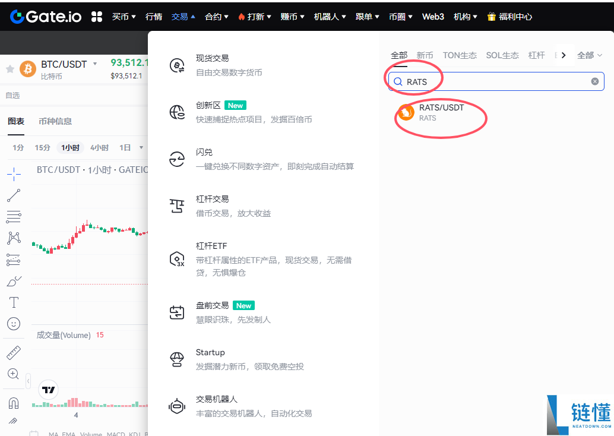Open the 打新 dropdown menu

[x=255, y=17]
